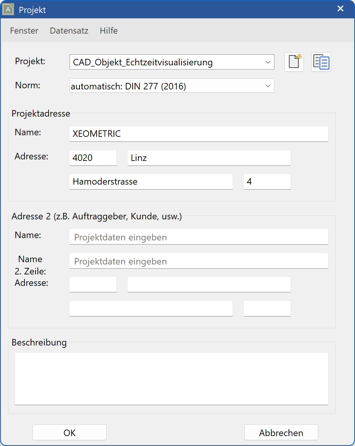The width and height of the screenshot is (355, 446).
Task: Click the street field with Hamoderstrasse
Action: coord(151,182)
